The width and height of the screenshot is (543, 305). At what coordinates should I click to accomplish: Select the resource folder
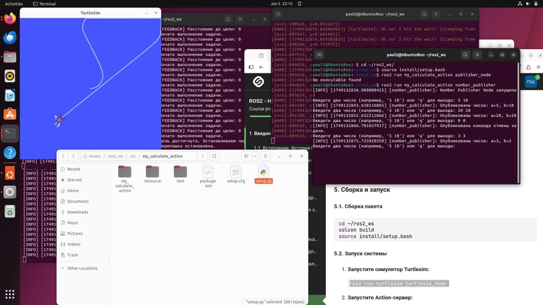click(x=152, y=174)
